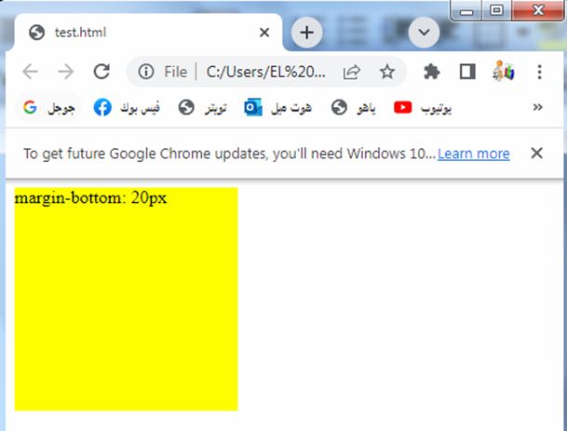
Task: Click the Learn more link
Action: [x=474, y=154]
